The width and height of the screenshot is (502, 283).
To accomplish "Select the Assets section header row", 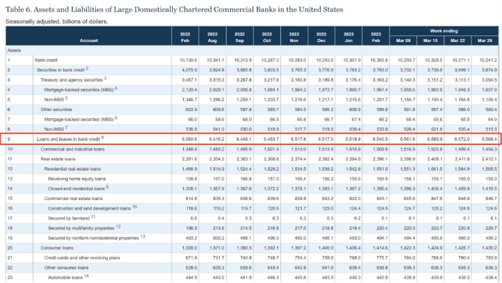I will (x=252, y=50).
